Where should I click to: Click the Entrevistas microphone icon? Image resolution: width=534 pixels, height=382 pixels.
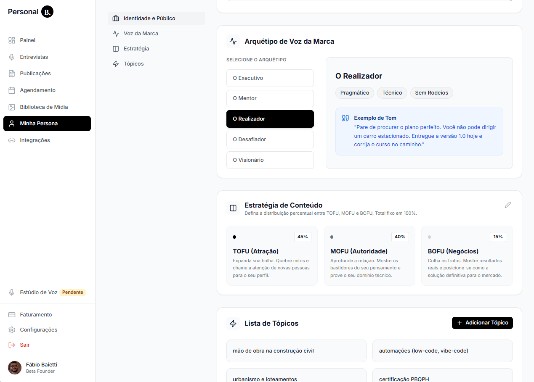(x=12, y=57)
